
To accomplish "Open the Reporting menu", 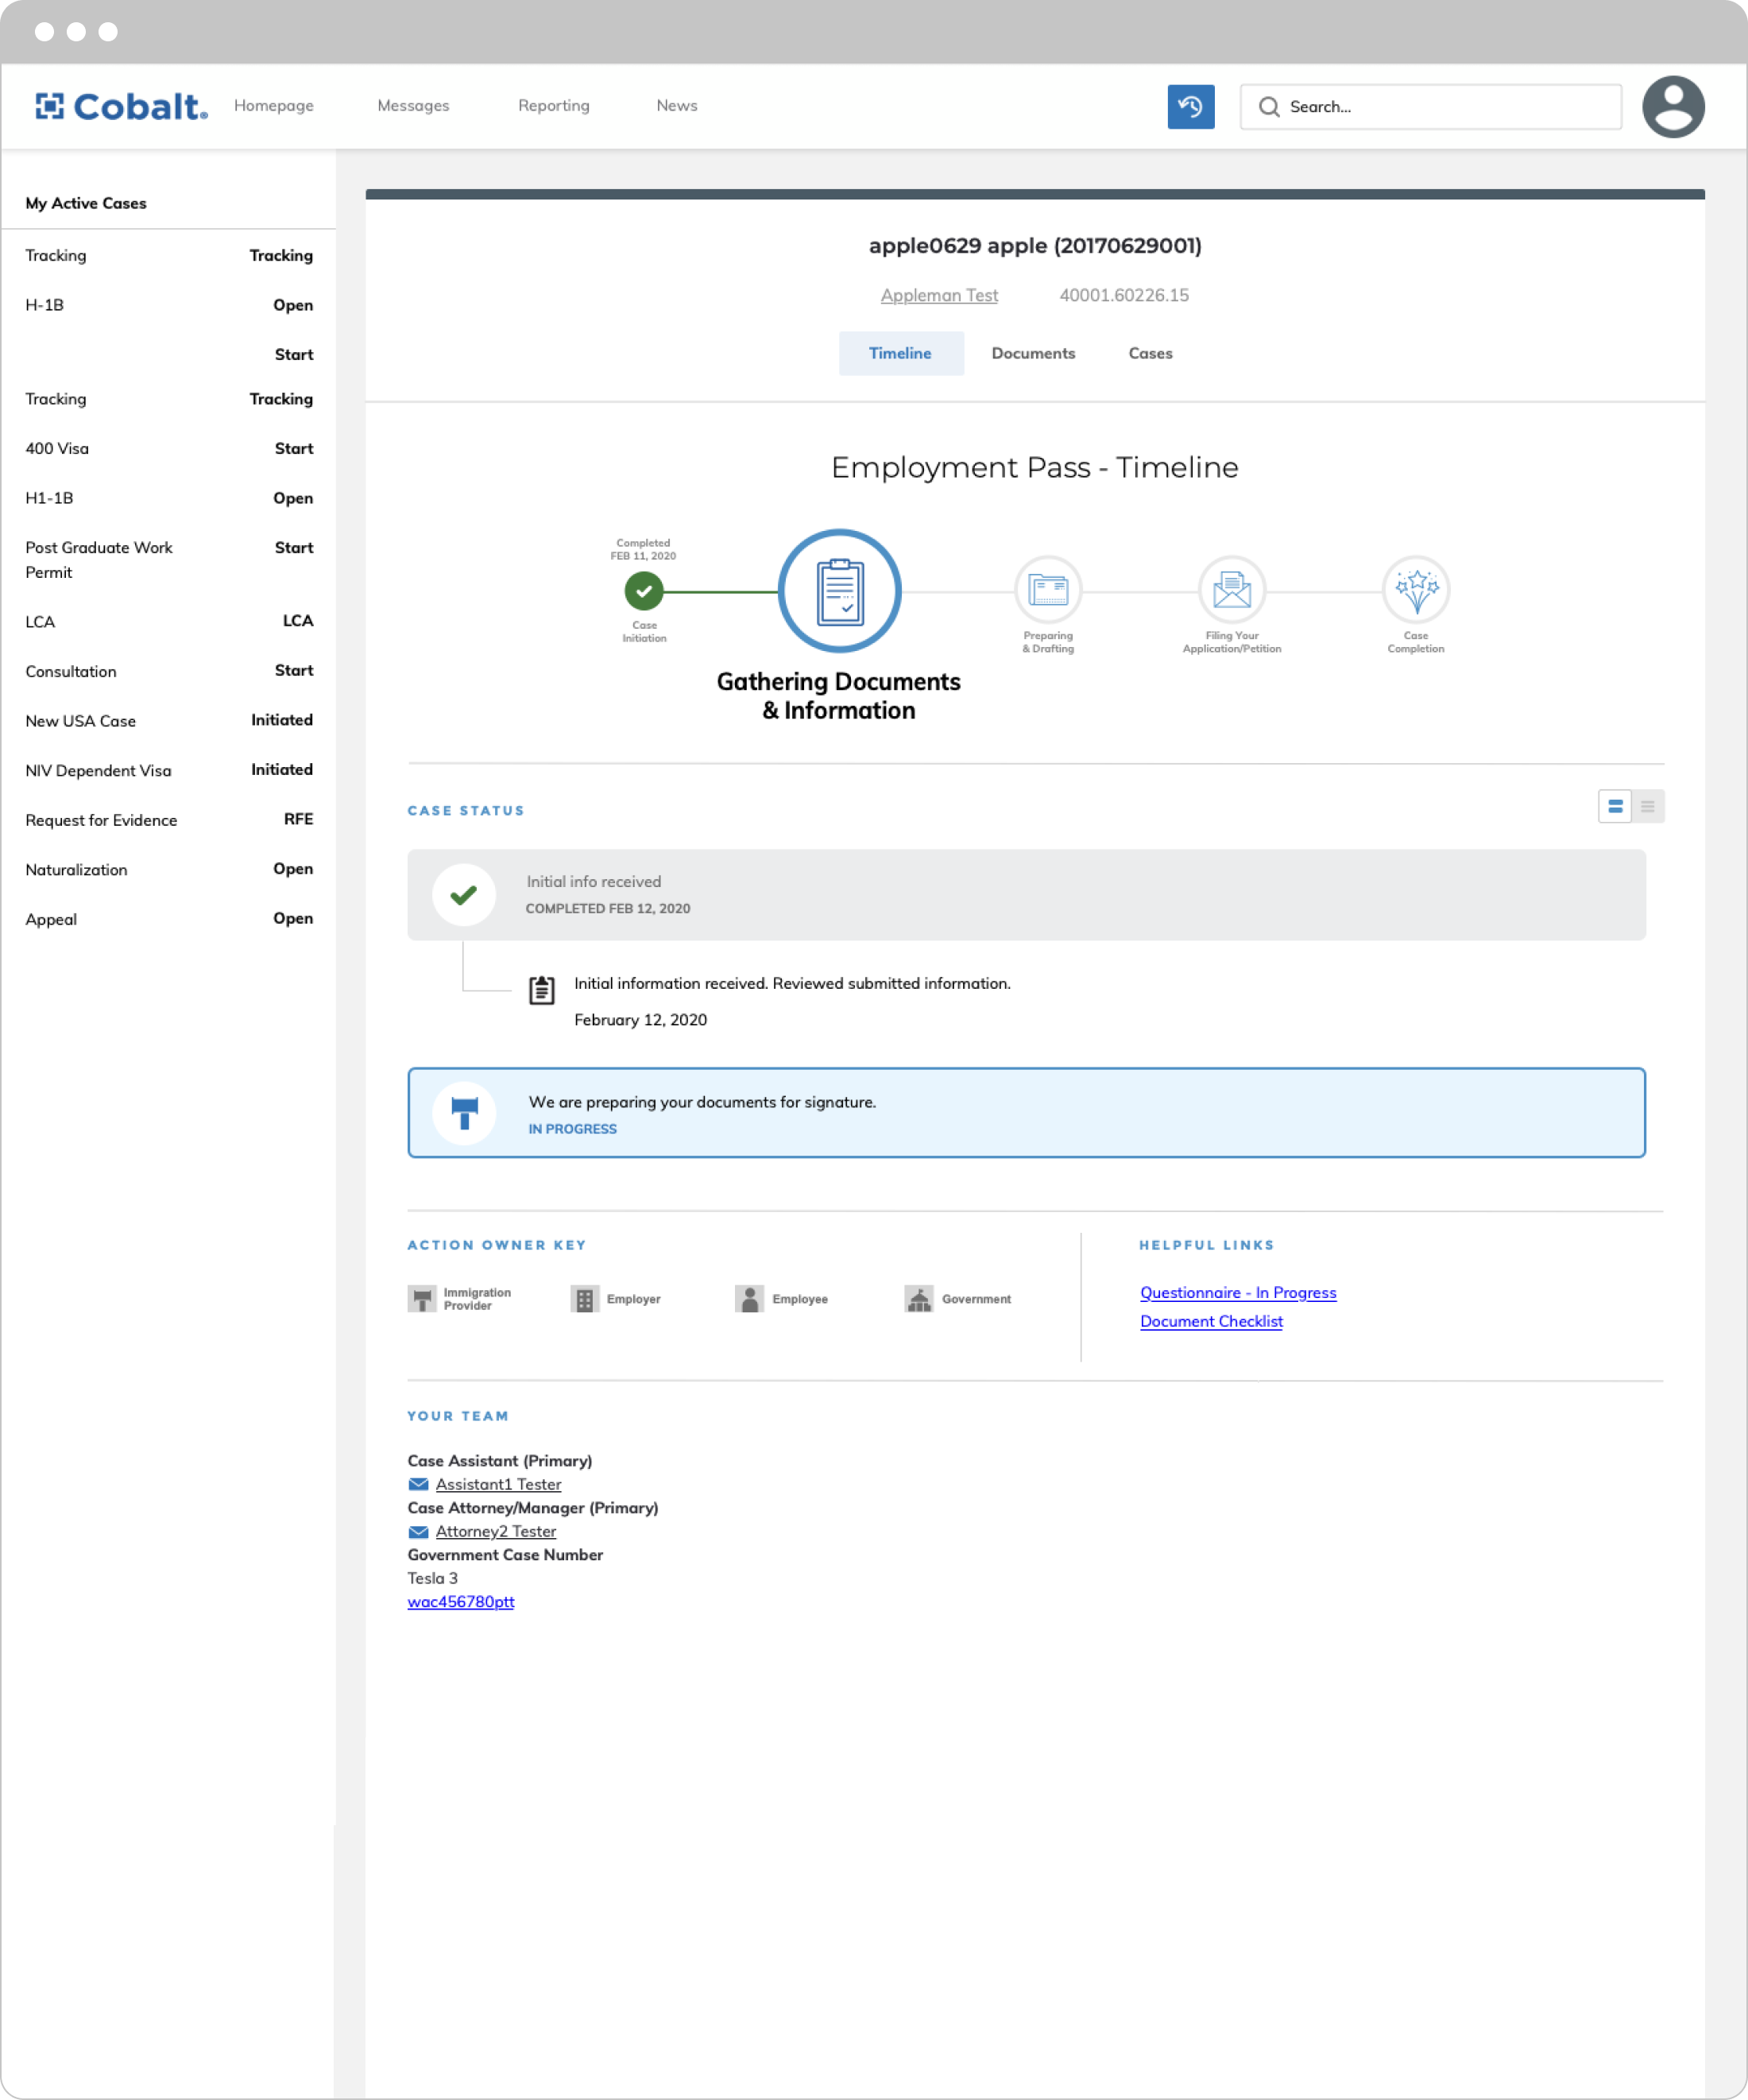I will point(554,106).
